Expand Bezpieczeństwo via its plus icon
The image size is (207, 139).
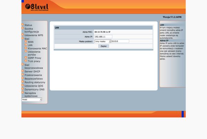[22, 78]
